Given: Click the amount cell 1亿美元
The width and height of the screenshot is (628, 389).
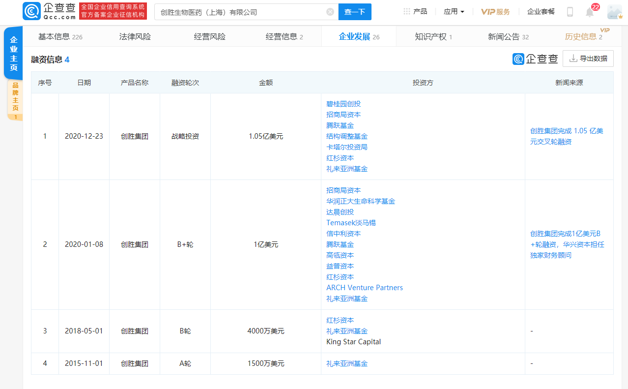Looking at the screenshot, I should (266, 244).
